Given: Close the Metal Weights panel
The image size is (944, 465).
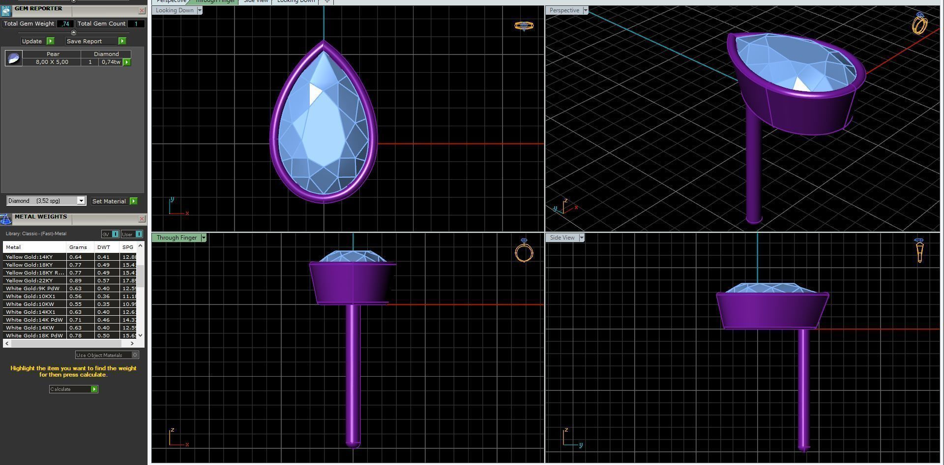Looking at the screenshot, I should click(142, 219).
